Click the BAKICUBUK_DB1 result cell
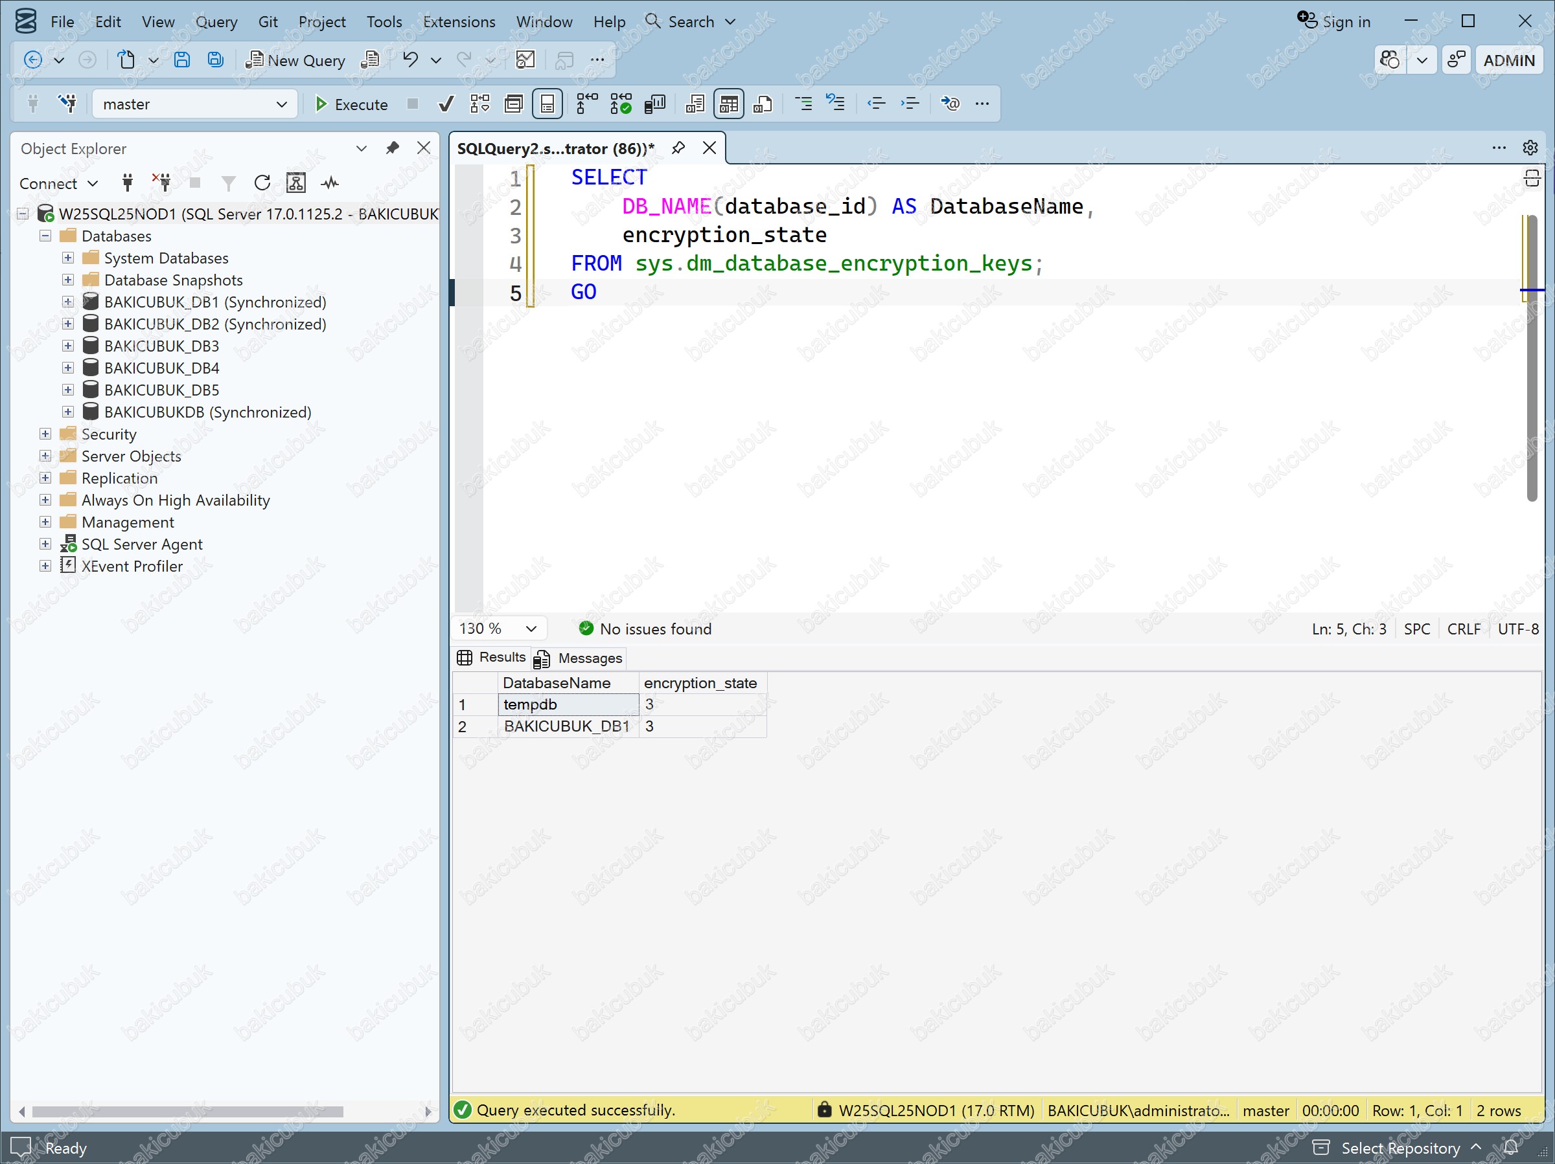The width and height of the screenshot is (1555, 1164). (x=569, y=726)
